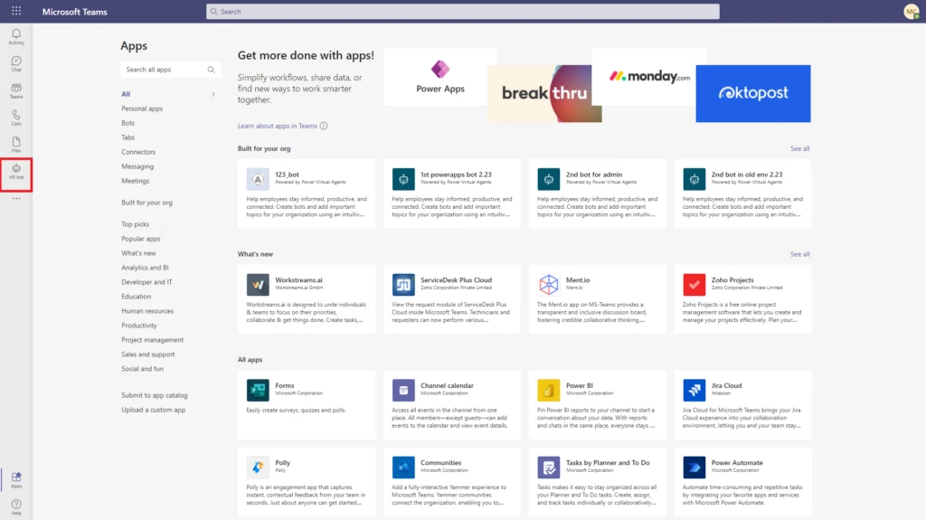This screenshot has height=520, width=926.
Task: Filter apps by Connectors
Action: (x=138, y=152)
